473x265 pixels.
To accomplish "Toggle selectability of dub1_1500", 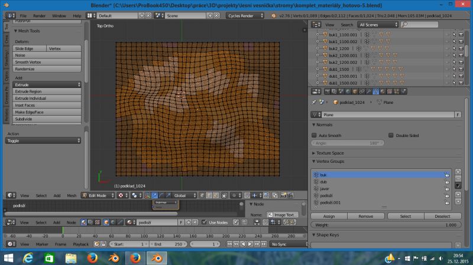I will pyautogui.click(x=454, y=69).
